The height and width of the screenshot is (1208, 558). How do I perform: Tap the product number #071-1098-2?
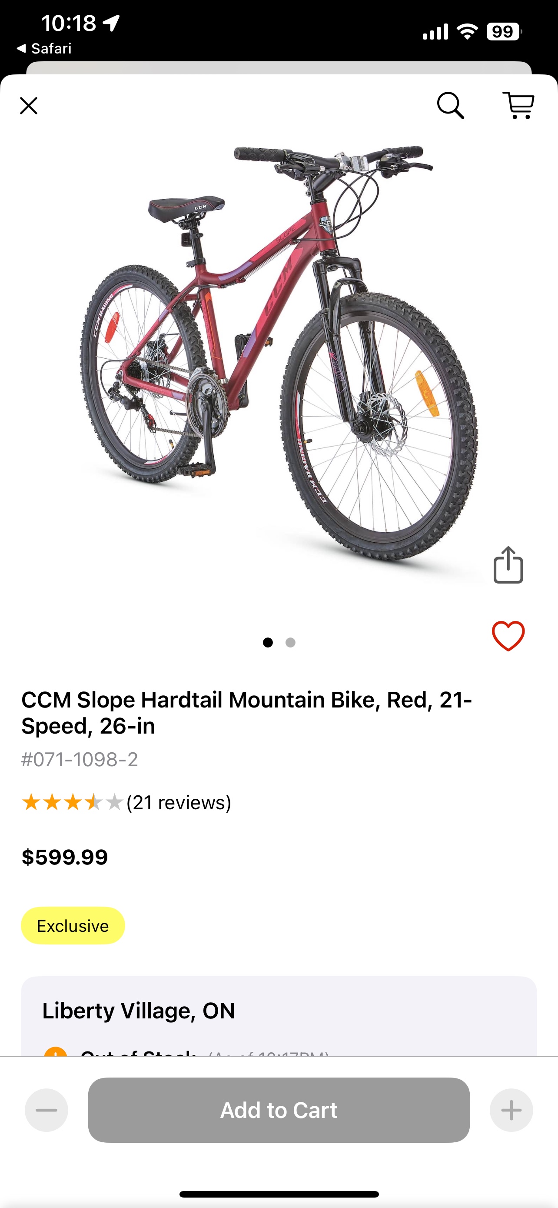[x=80, y=759]
